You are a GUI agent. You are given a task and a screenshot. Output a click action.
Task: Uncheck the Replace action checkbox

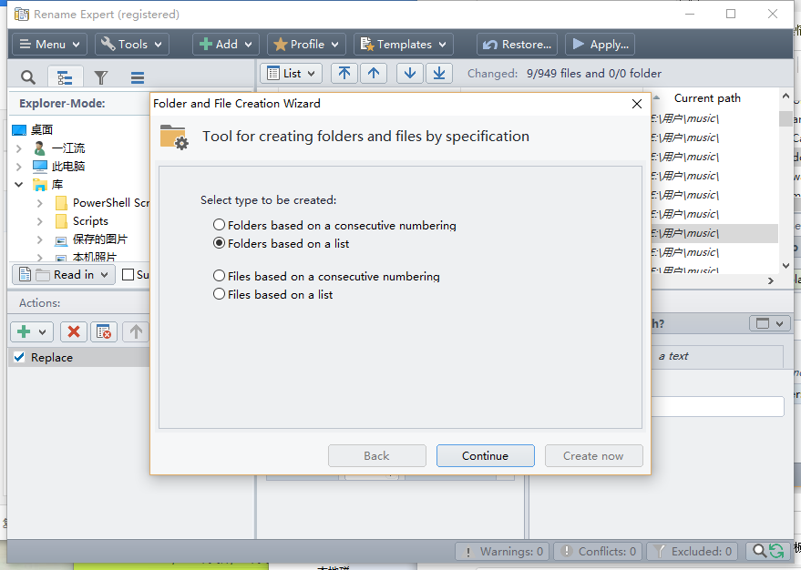pos(20,357)
